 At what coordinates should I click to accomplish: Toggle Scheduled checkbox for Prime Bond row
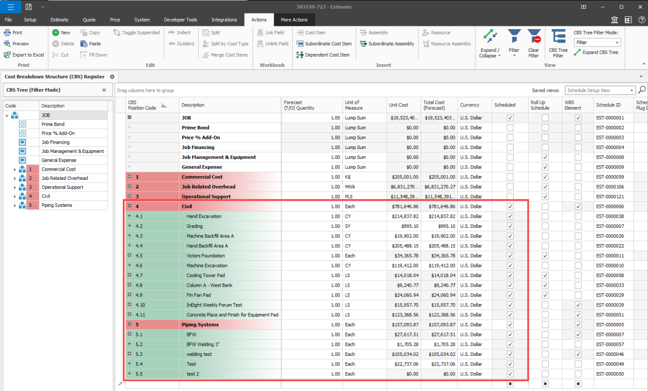pos(510,127)
